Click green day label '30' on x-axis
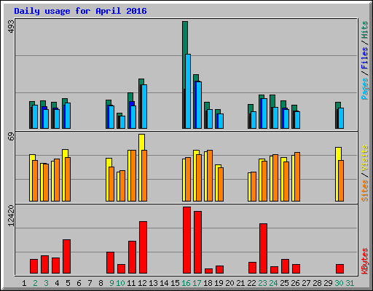Viewport: 373px width, 291px height. point(339,283)
